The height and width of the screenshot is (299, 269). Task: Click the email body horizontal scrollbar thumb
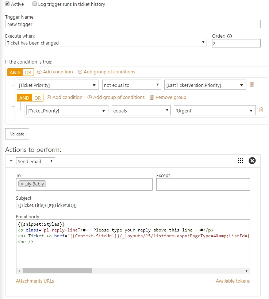(57, 271)
